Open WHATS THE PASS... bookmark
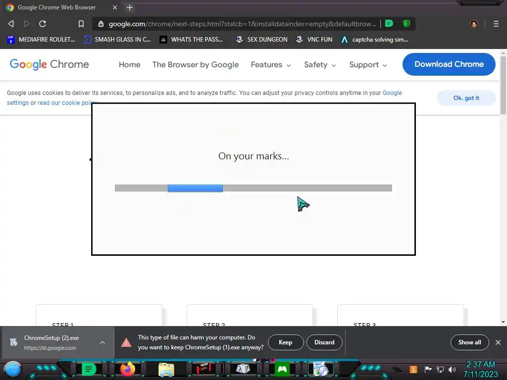507x380 pixels. tap(192, 40)
